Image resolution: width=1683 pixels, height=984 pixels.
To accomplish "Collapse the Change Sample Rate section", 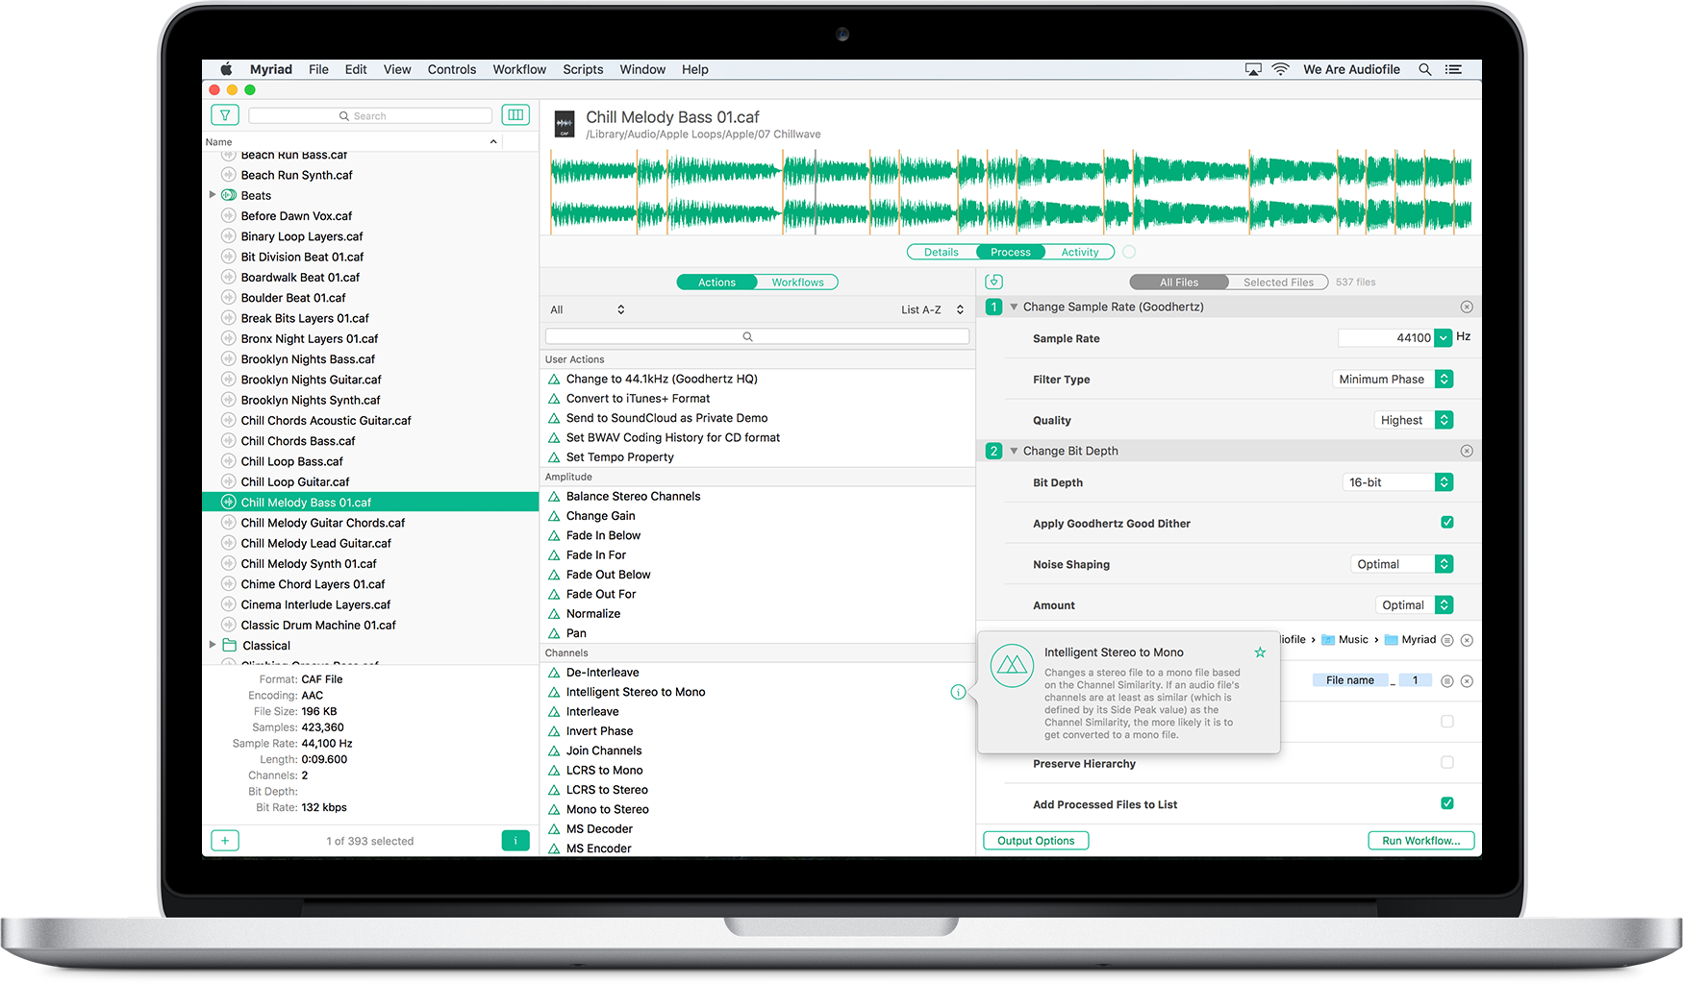I will point(1014,307).
